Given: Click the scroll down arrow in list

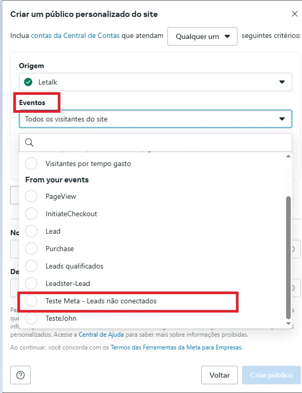Looking at the screenshot, I should point(288,323).
